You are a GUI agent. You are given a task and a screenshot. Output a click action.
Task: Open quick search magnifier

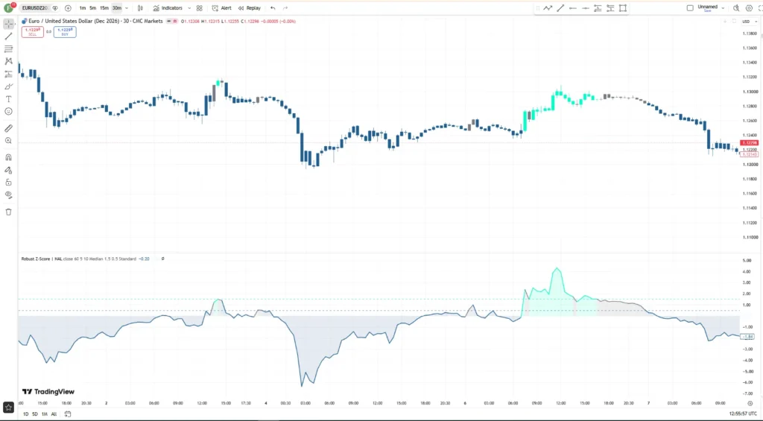[x=736, y=7]
